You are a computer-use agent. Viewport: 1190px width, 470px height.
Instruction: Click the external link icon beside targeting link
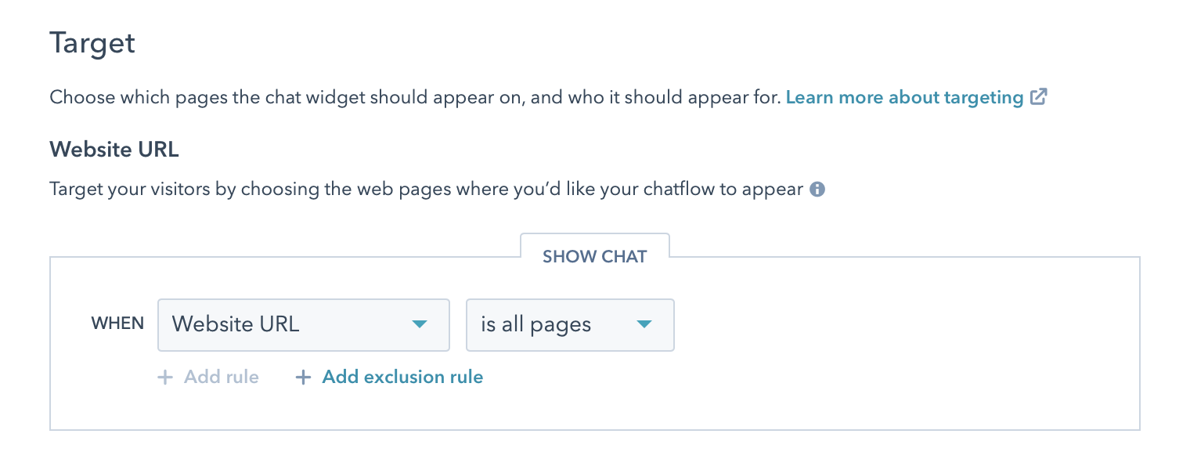click(x=1039, y=97)
